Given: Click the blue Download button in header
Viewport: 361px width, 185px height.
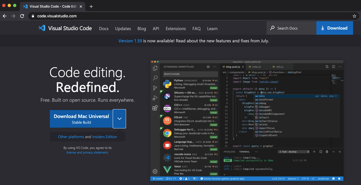Looking at the screenshot, I should [335, 28].
